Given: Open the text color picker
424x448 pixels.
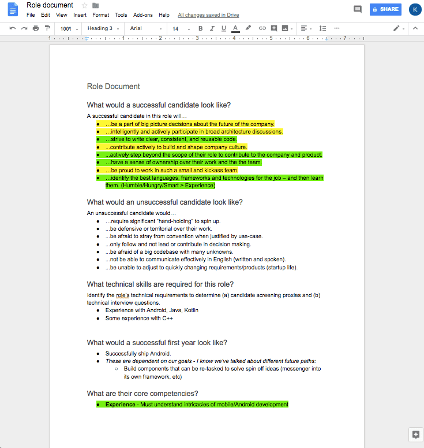Looking at the screenshot, I should (235, 28).
